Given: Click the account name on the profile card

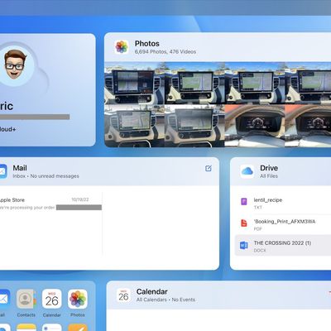Looking at the screenshot, I should (7, 106).
